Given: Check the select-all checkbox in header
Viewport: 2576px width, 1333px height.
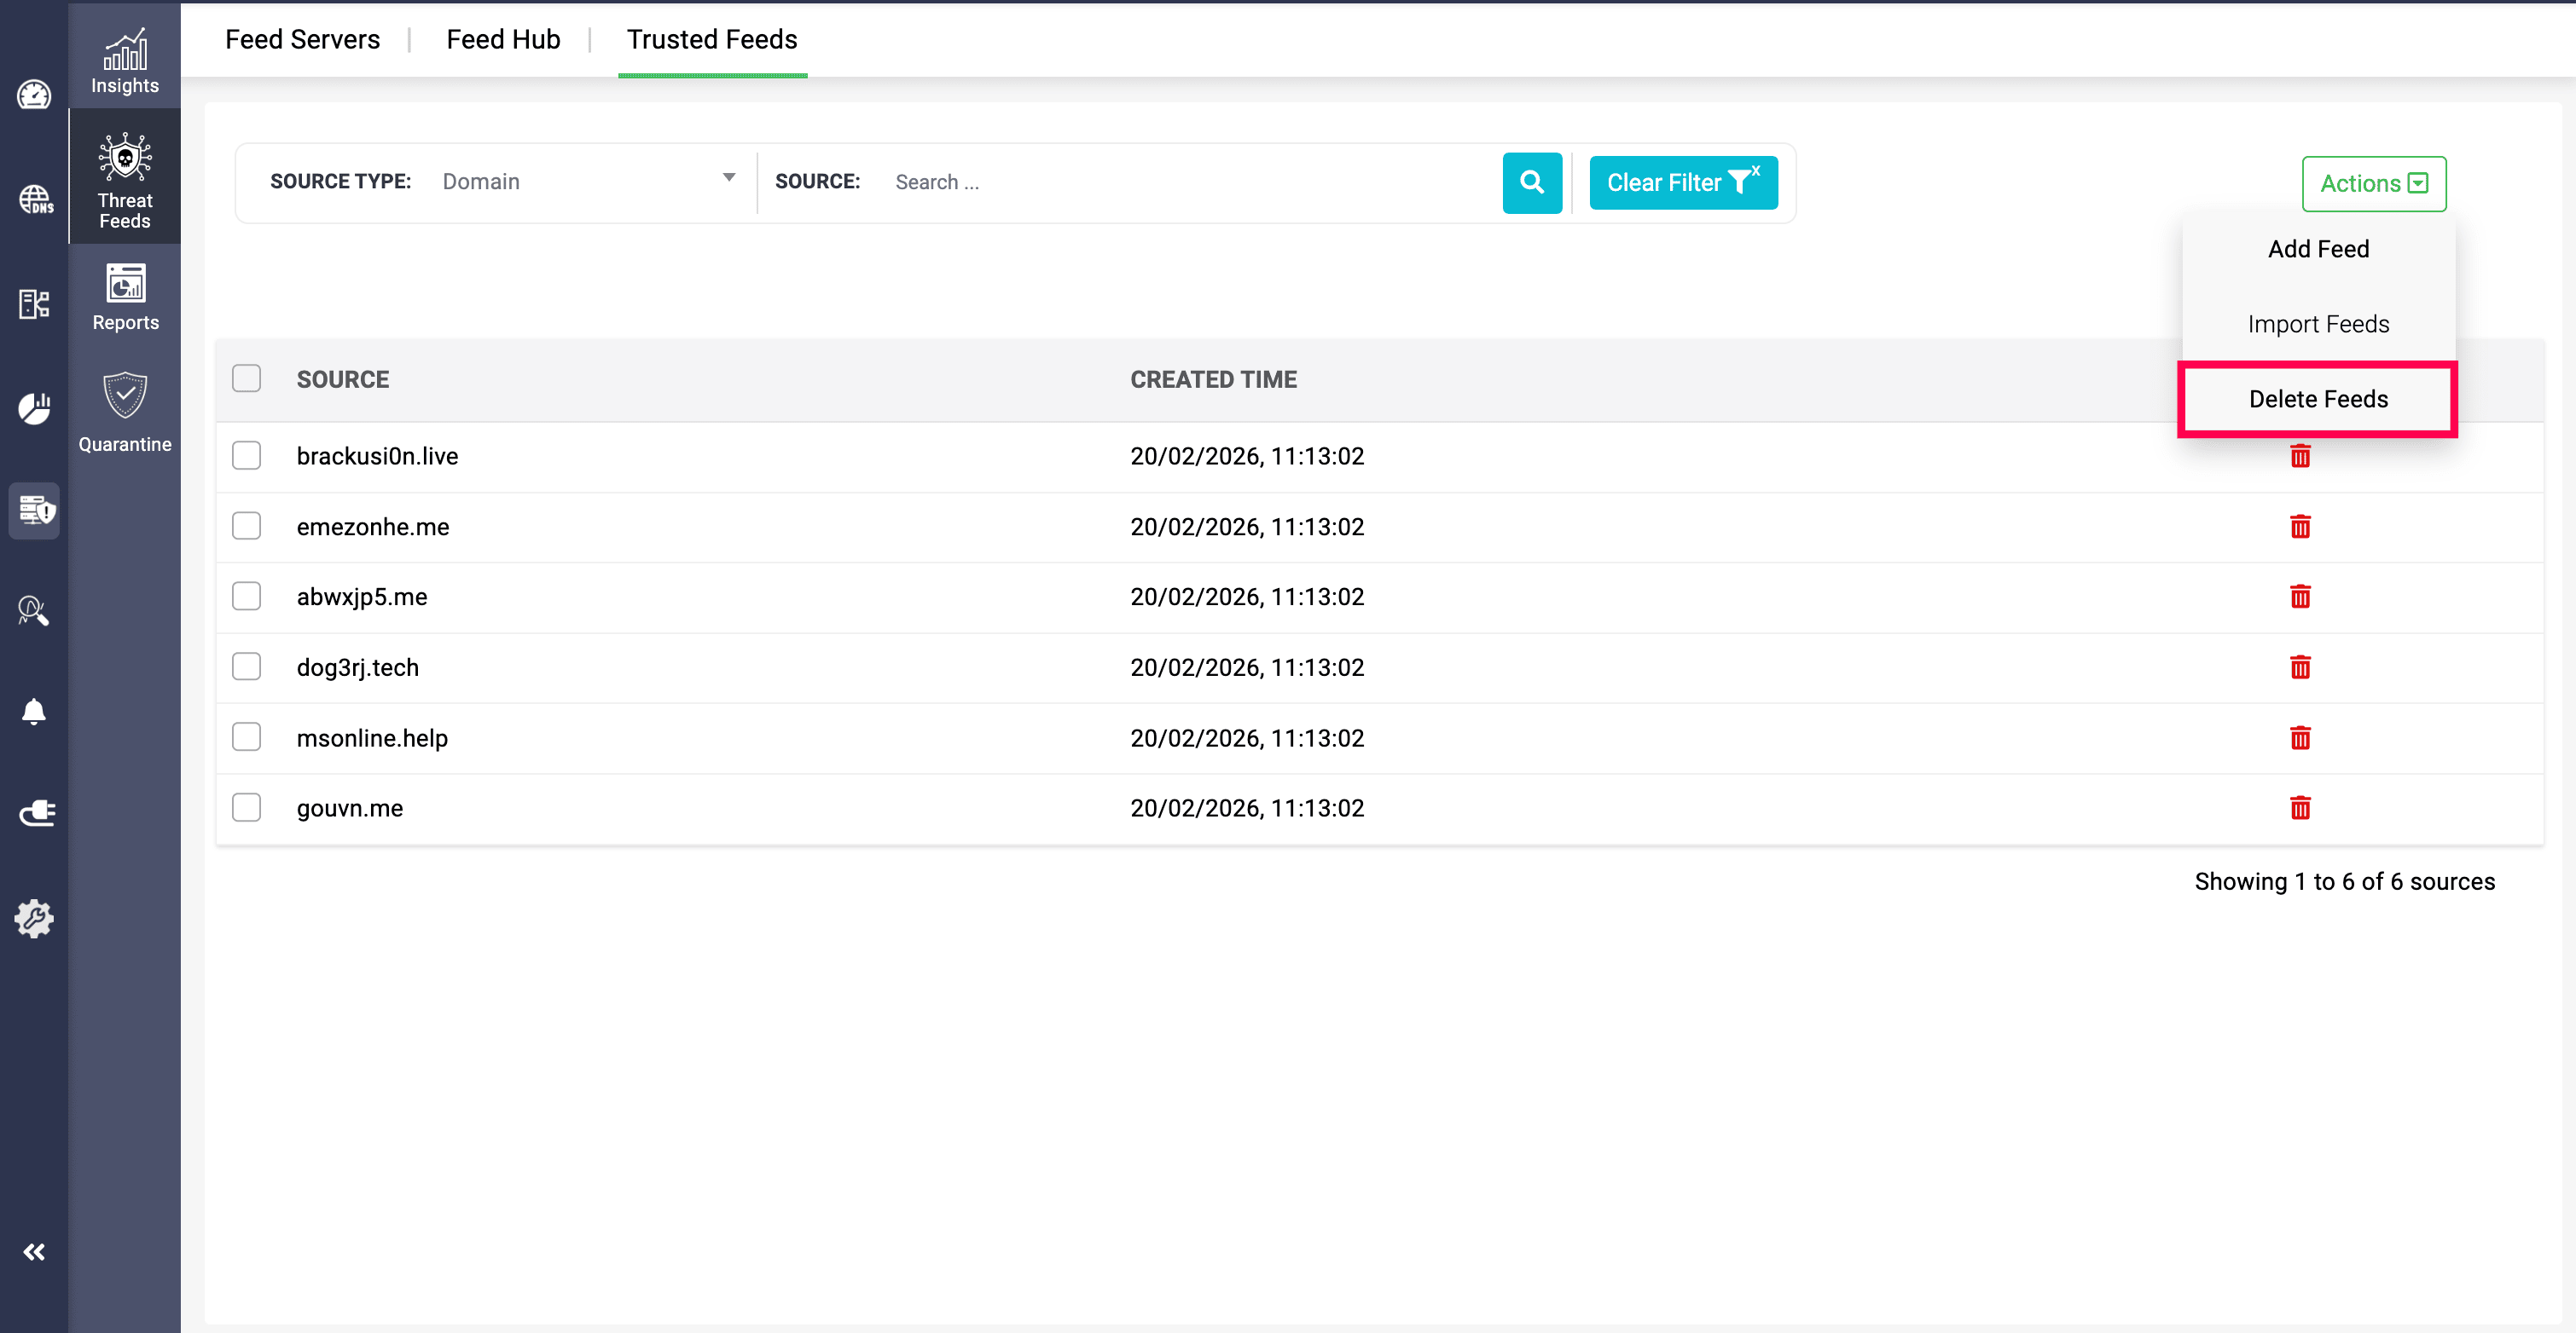Looking at the screenshot, I should 246,378.
